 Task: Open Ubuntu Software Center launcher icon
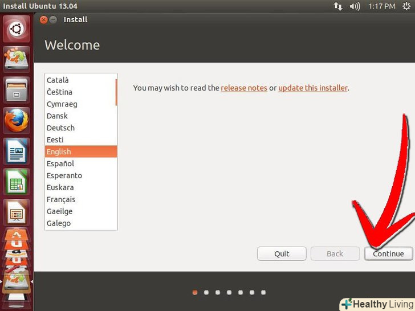tap(17, 236)
